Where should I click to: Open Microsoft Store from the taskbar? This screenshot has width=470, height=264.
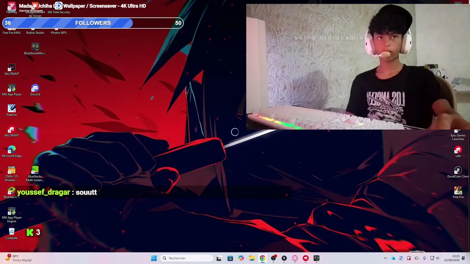pos(230,258)
